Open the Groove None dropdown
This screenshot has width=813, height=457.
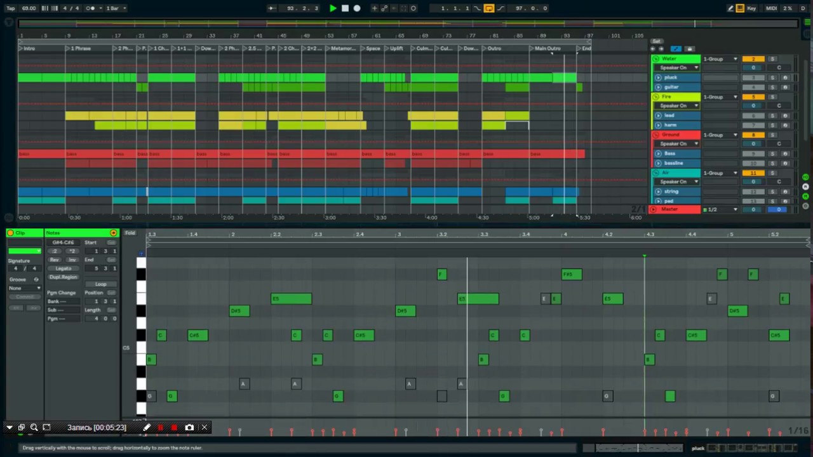click(x=25, y=288)
